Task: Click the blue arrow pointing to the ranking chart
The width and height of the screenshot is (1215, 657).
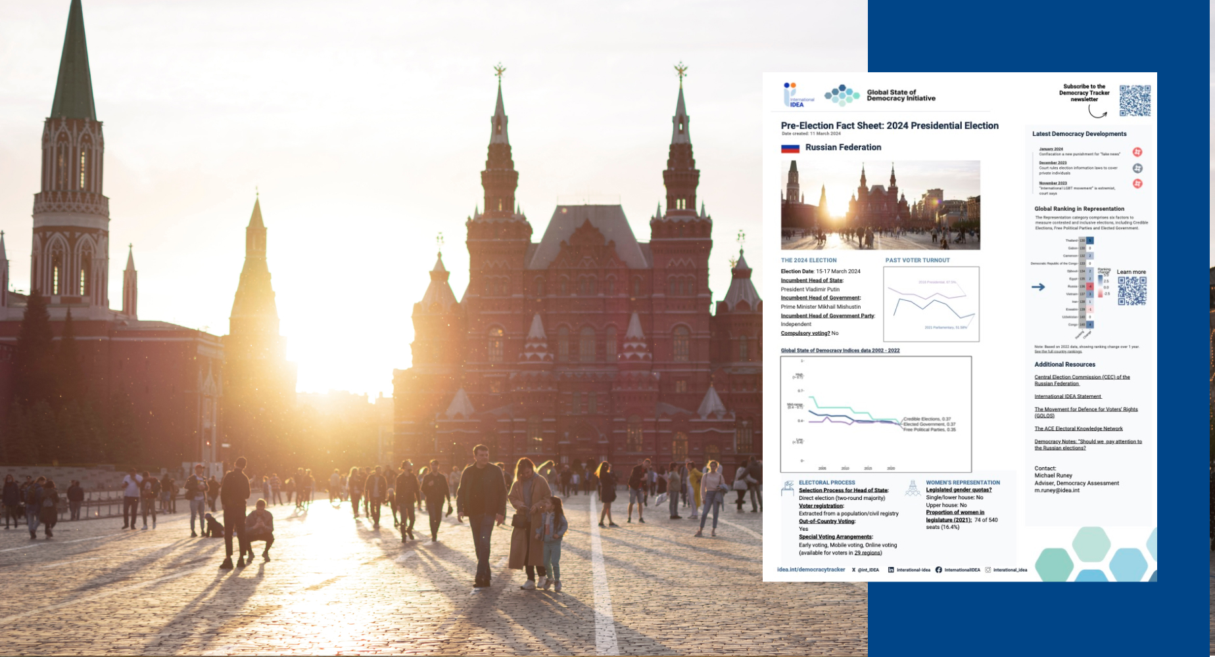Action: tap(1037, 287)
